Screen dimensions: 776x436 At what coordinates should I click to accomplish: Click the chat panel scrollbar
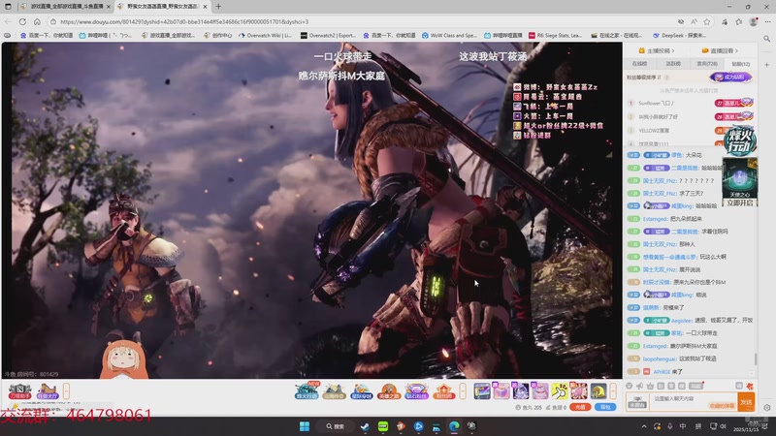756,358
